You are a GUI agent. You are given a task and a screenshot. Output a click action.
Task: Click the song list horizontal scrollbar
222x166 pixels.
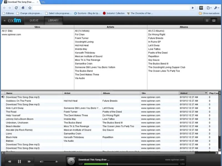(x=99, y=153)
